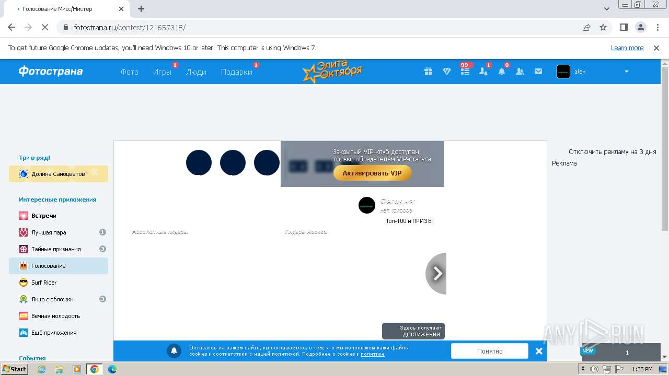Click Абсолютные лидеры tab
This screenshot has width=669, height=376.
pos(160,232)
